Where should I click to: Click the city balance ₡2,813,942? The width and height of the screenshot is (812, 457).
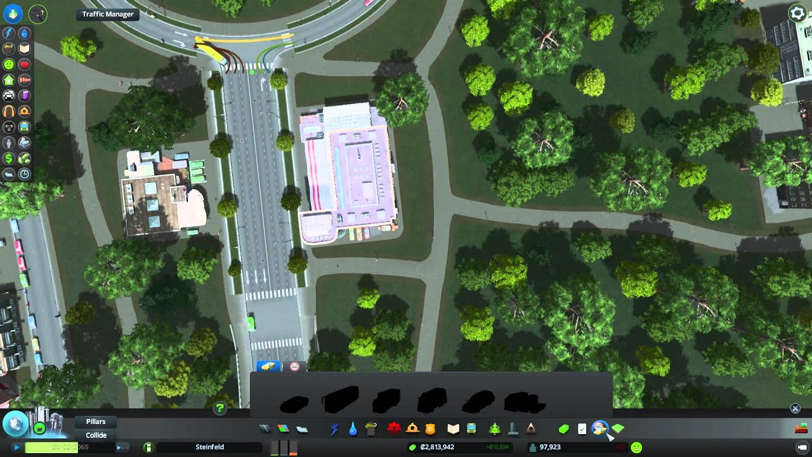[437, 447]
